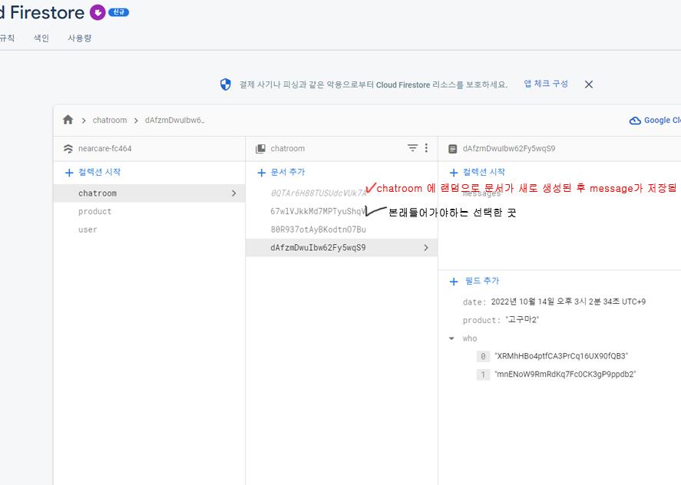Select document dAfzmDwuIbw62Fy5wqS9 in the list
This screenshot has width=681, height=485.
tap(342, 248)
